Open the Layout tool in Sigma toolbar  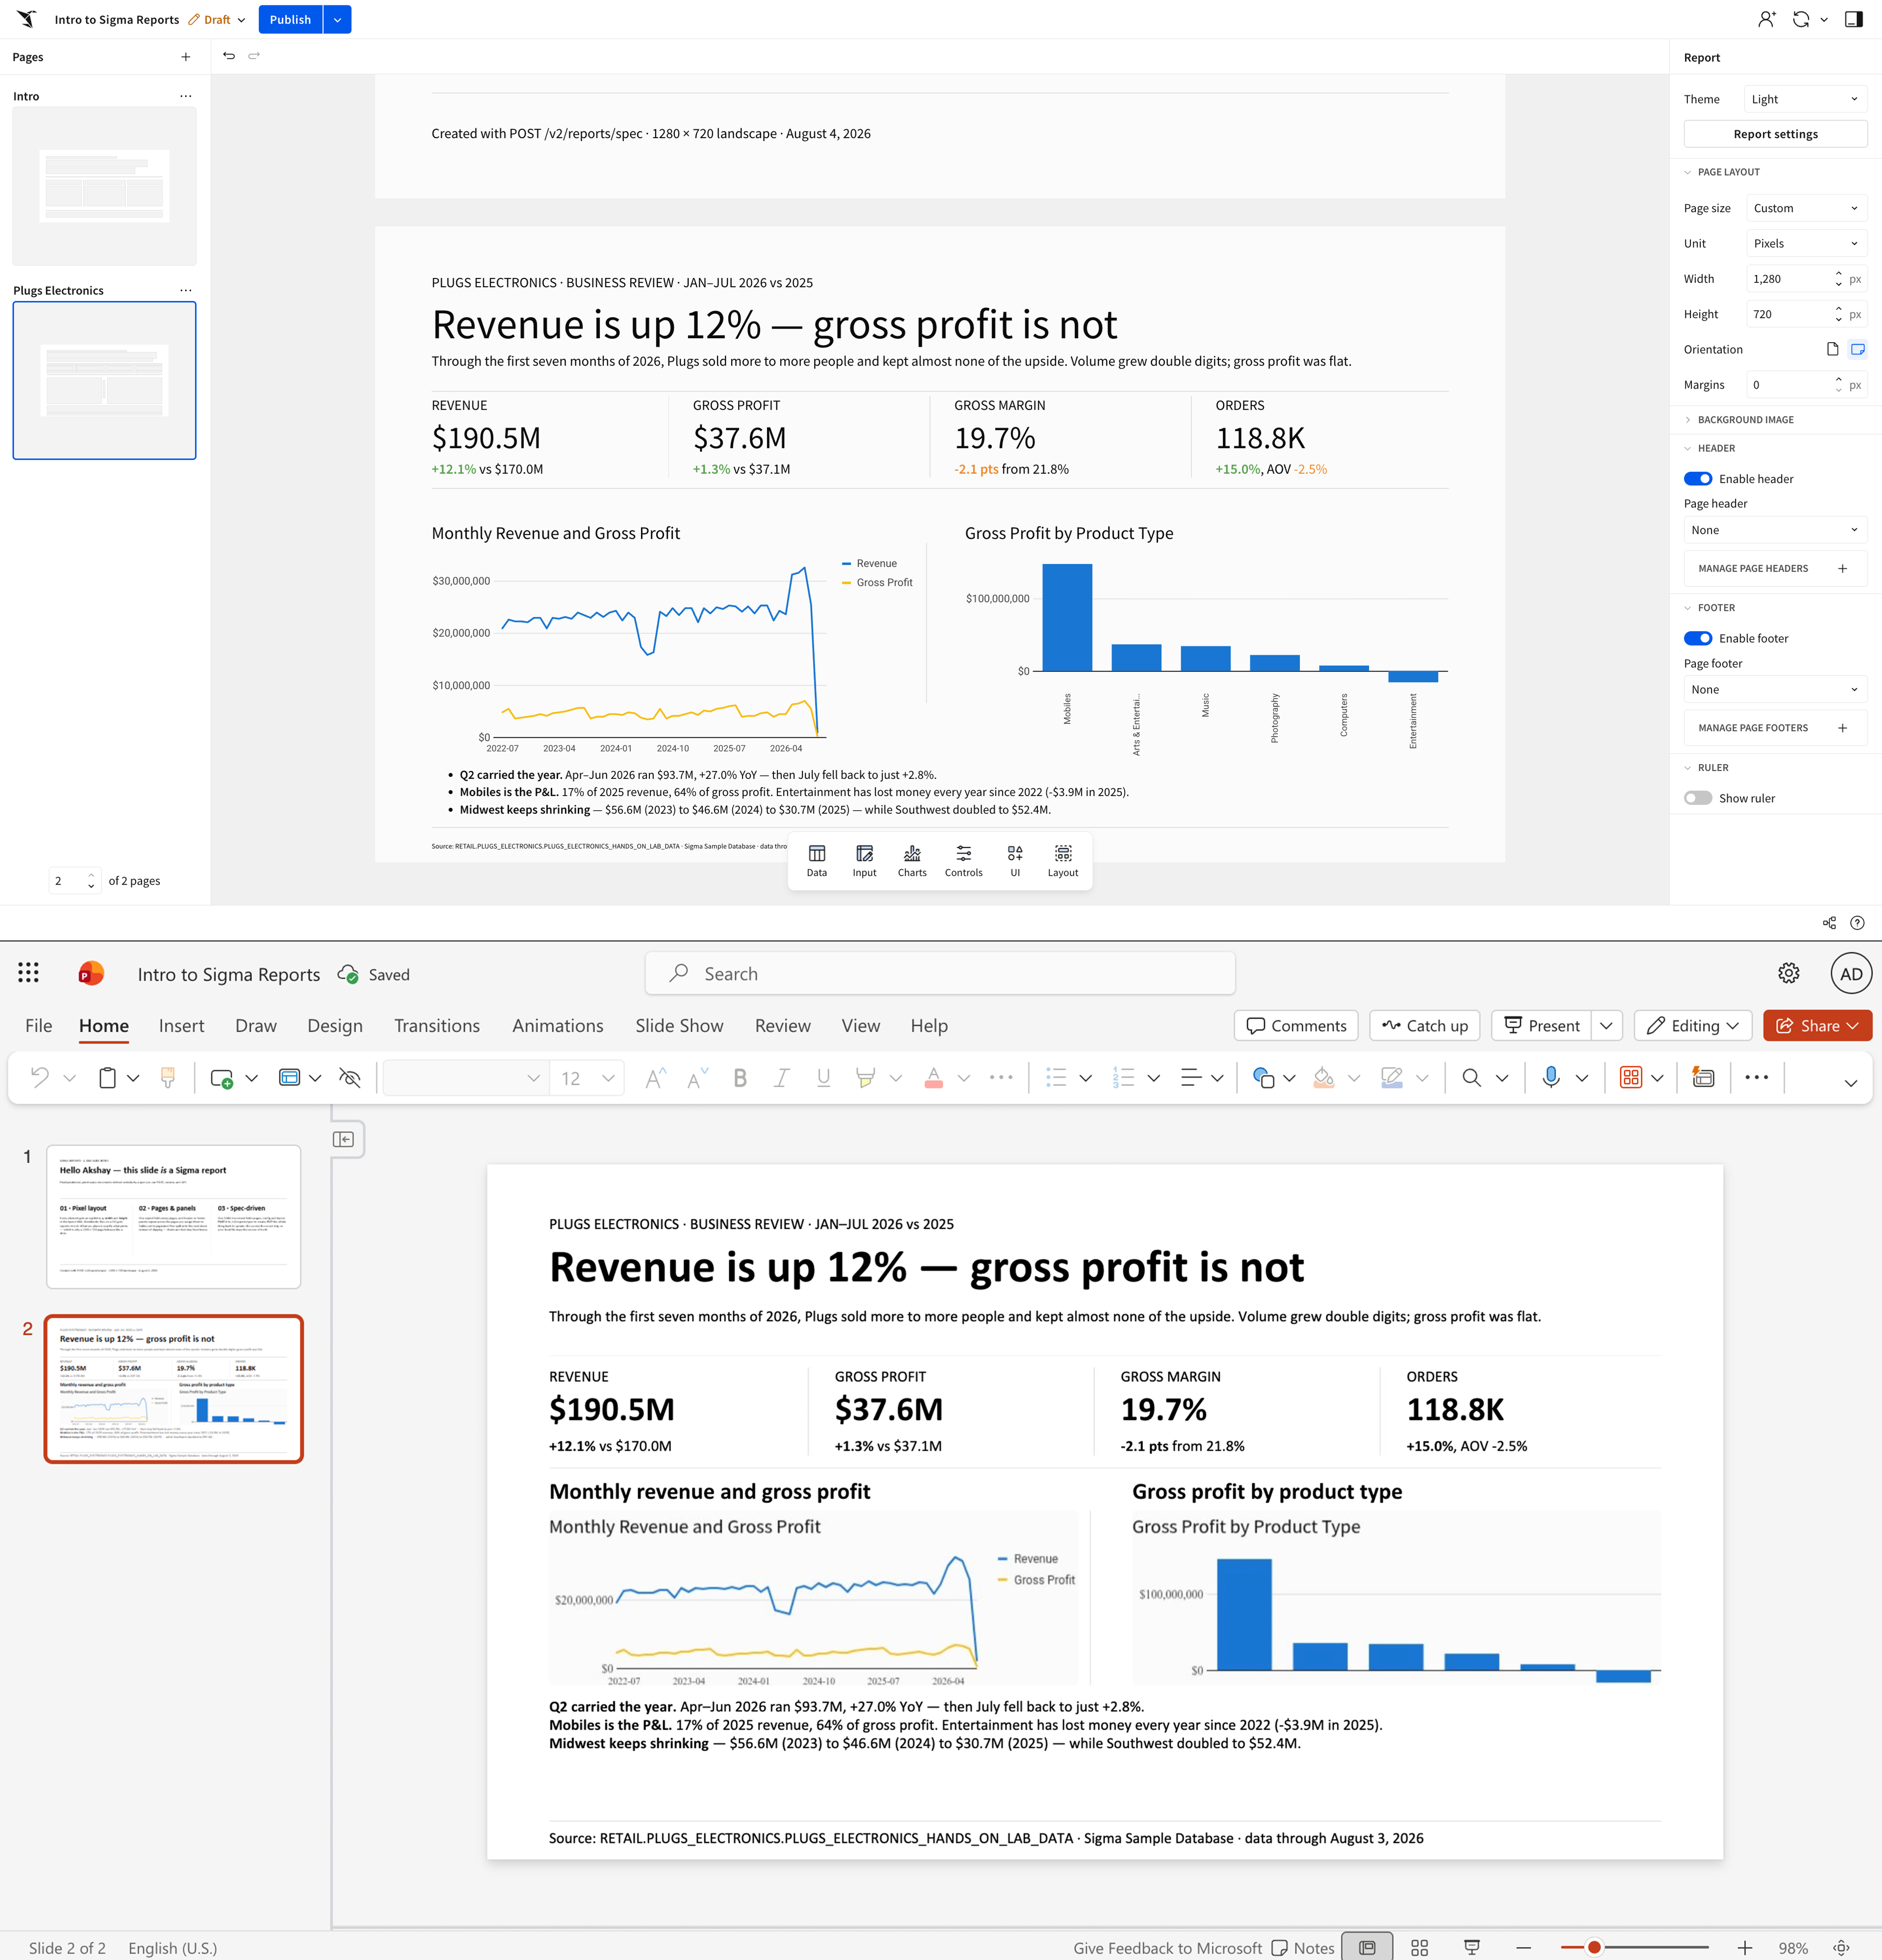click(1063, 860)
